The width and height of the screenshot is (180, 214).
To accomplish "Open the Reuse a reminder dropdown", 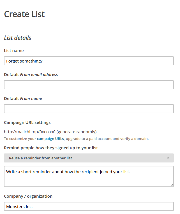I will 89,158.
